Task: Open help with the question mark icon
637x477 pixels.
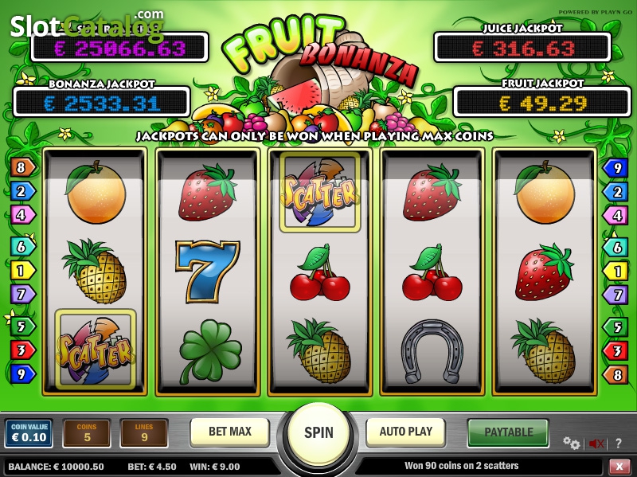Action: (x=619, y=444)
